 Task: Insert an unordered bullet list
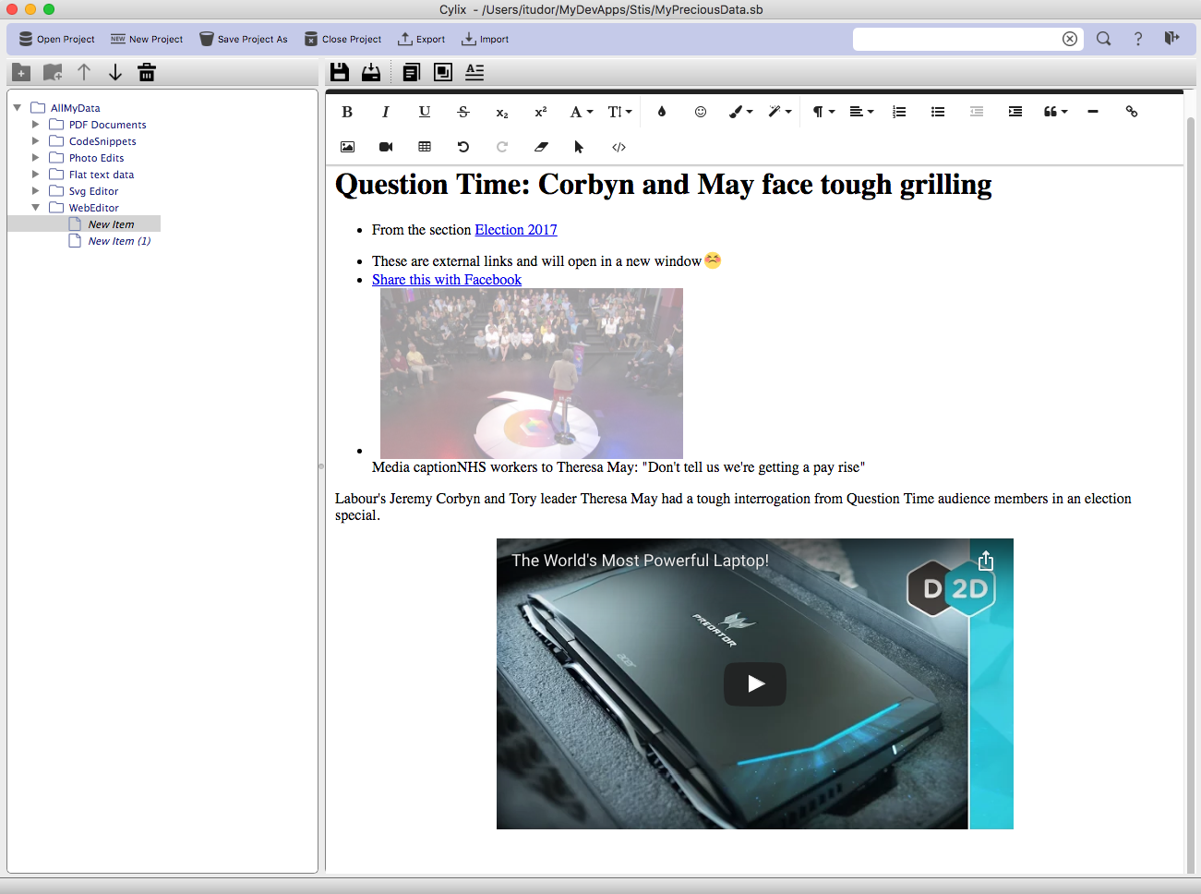pyautogui.click(x=938, y=112)
